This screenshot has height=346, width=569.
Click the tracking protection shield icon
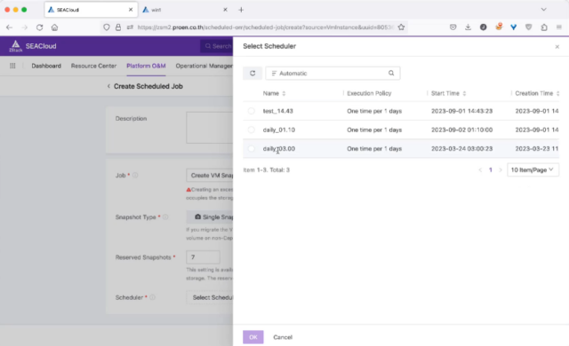[107, 28]
